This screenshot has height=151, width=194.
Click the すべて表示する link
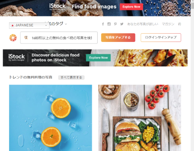71,77
